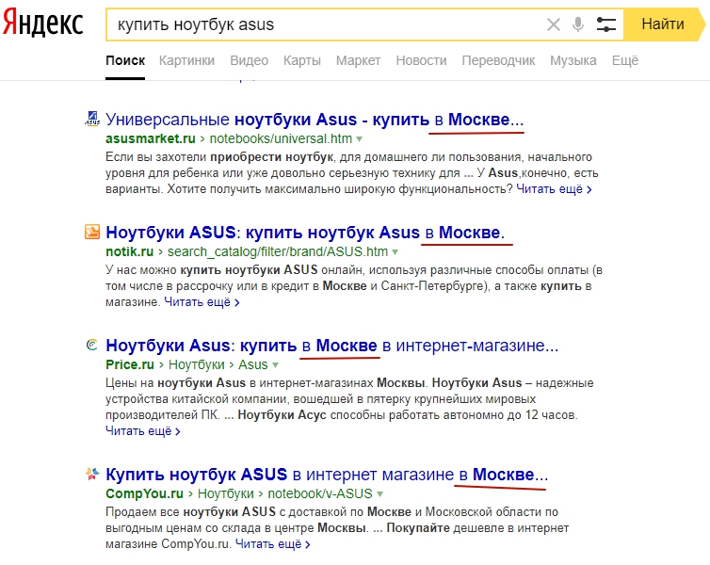Click search_catalog/filter/brand/ASUS.htm path
710x565 pixels.
coord(278,251)
